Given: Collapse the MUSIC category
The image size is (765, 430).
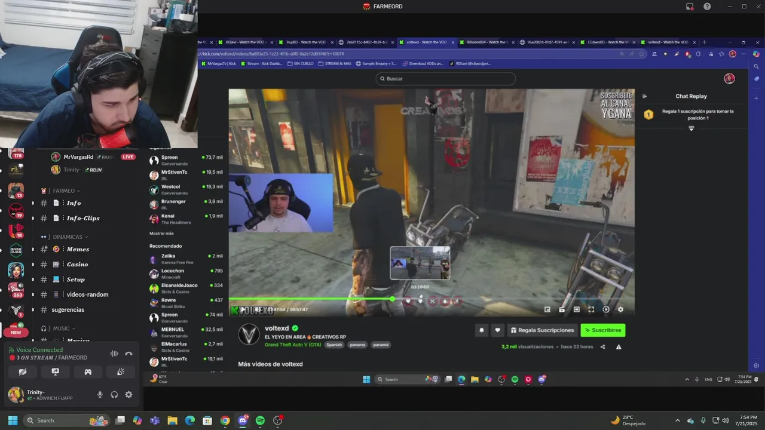Looking at the screenshot, I should (x=61, y=328).
